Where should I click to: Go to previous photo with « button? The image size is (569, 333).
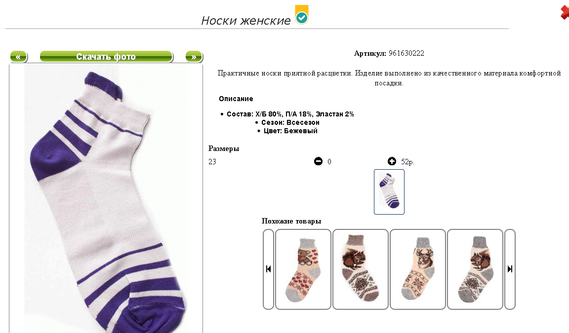pos(18,57)
